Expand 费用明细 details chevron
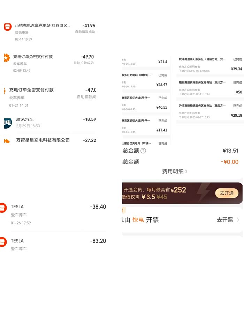The width and height of the screenshot is (244, 326). point(186,172)
